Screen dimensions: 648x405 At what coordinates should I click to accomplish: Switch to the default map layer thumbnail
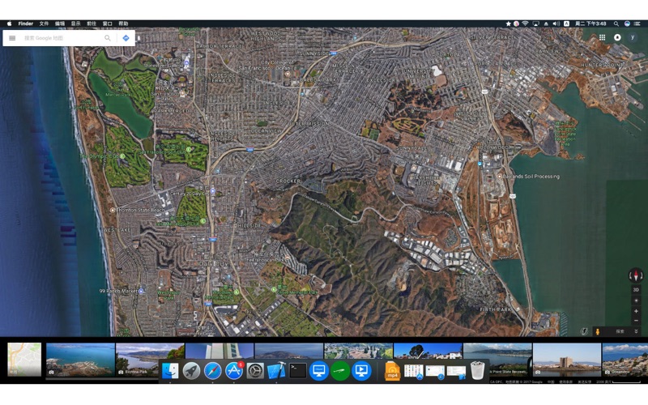[x=24, y=359]
